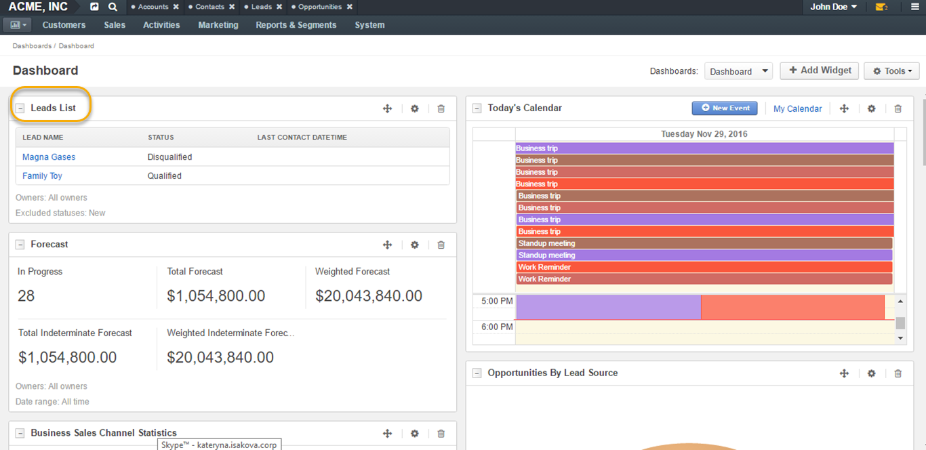Open the purple Standup meeting event
The height and width of the screenshot is (450, 926).
pyautogui.click(x=704, y=255)
